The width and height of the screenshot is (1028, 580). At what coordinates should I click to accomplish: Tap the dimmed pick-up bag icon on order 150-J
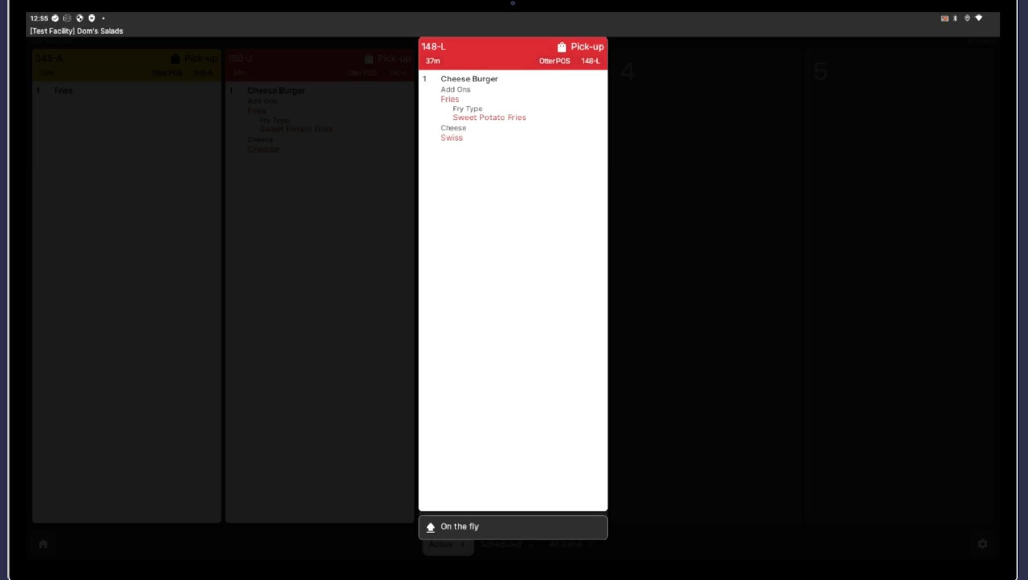click(368, 59)
